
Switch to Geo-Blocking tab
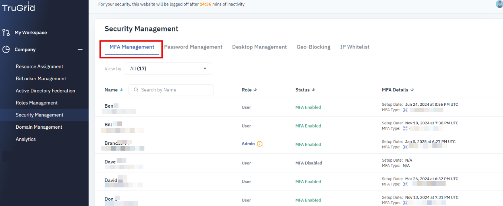pyautogui.click(x=313, y=47)
